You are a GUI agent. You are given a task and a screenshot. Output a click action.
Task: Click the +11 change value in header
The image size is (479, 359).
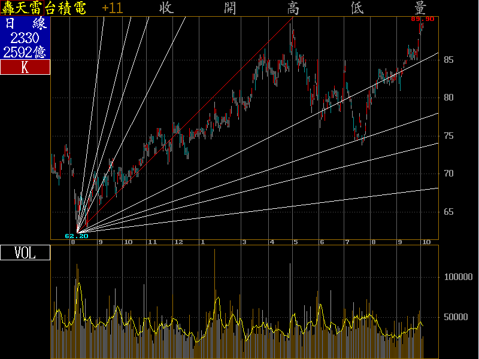(x=113, y=8)
